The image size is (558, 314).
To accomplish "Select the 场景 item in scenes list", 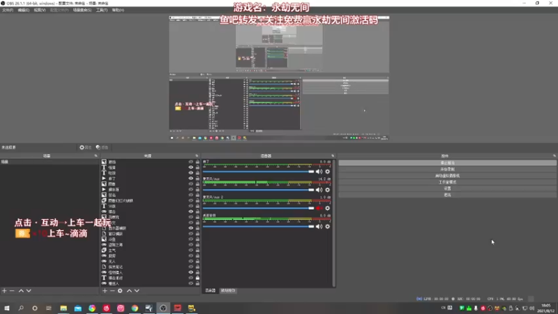I will 49,162.
